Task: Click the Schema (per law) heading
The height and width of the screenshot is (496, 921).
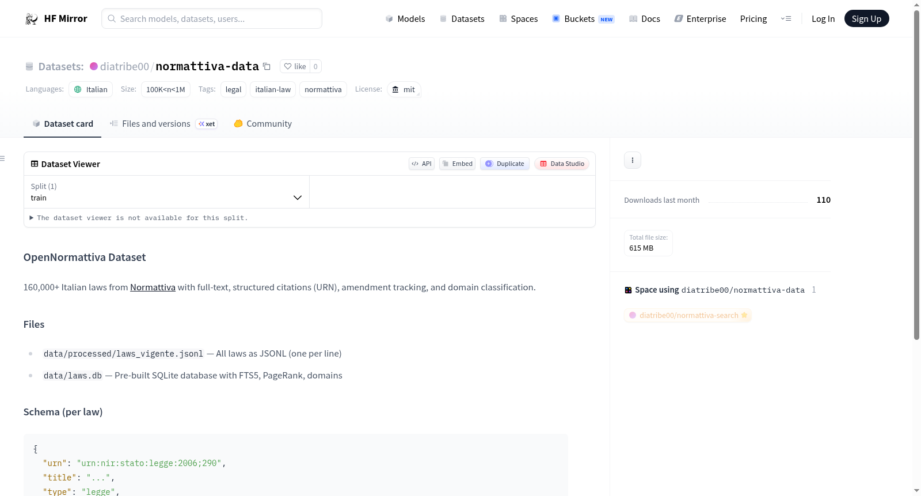Action: (x=63, y=412)
